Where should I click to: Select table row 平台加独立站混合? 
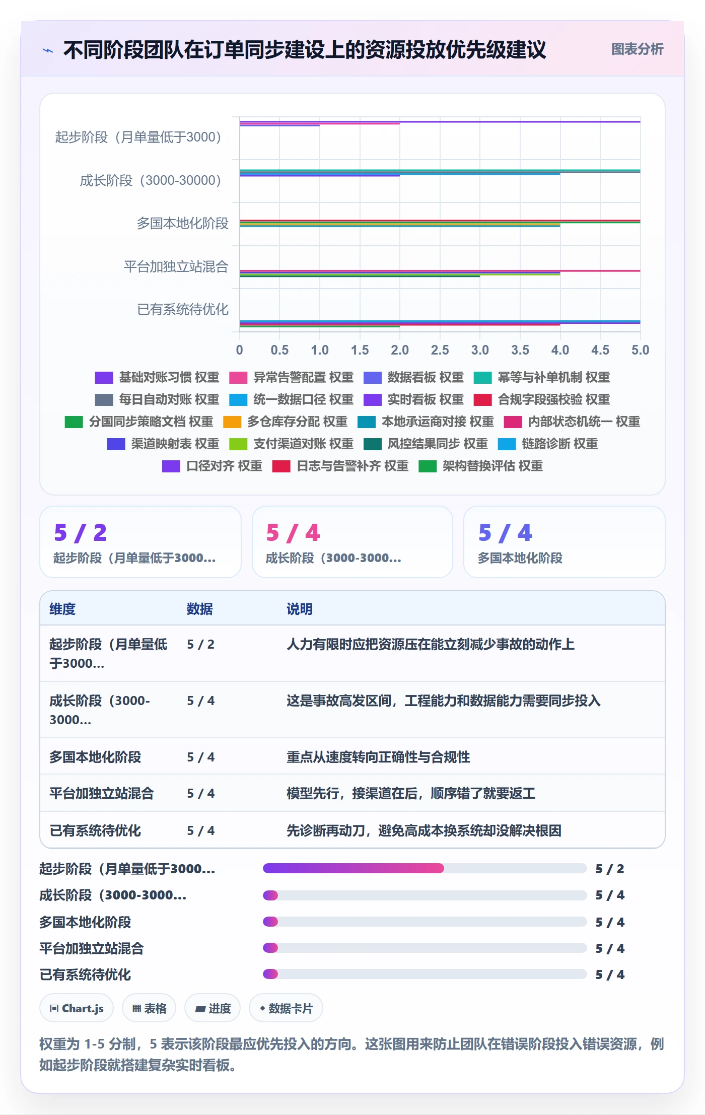pos(352,793)
